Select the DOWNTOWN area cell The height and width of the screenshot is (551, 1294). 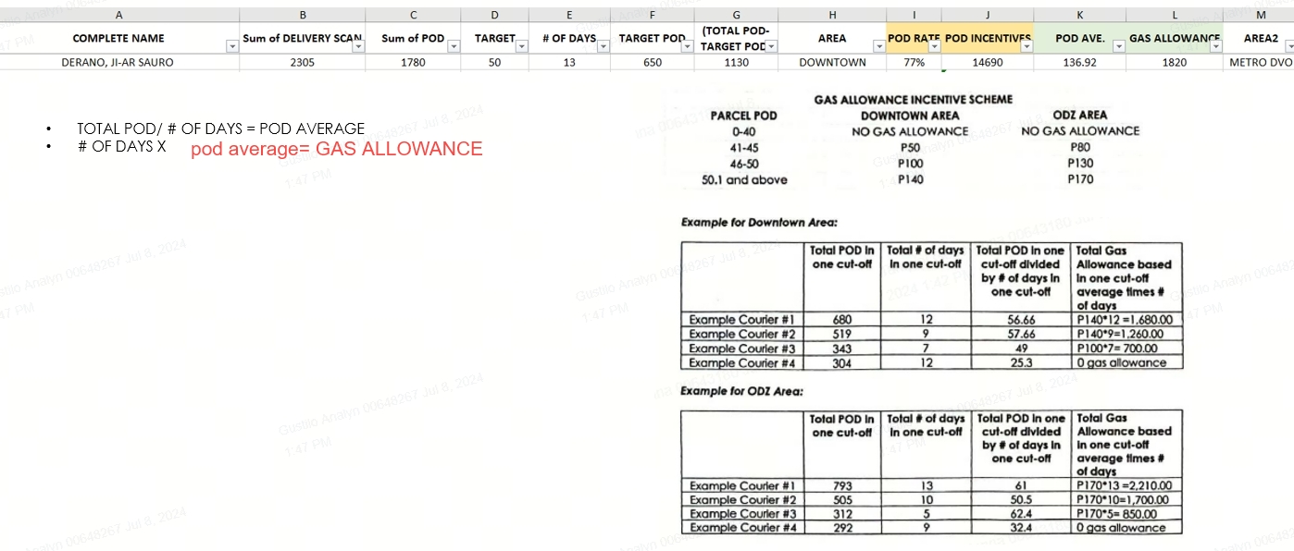coord(832,62)
